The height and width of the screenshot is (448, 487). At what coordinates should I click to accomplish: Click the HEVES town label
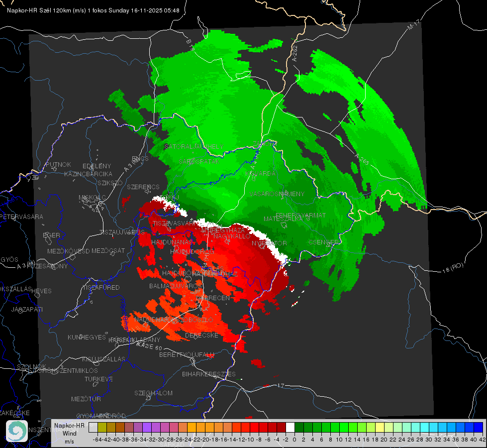pyautogui.click(x=42, y=291)
